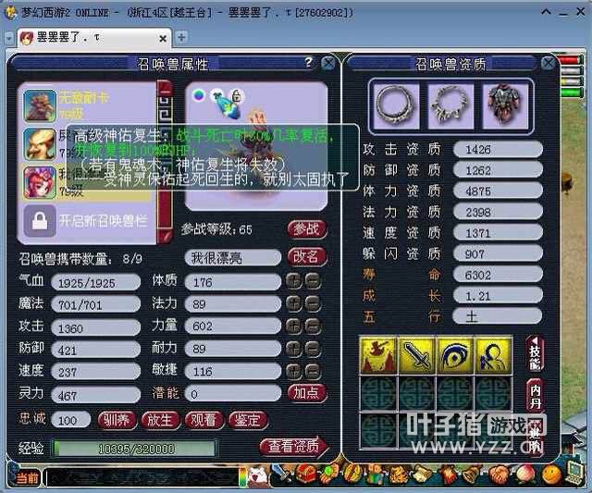This screenshot has width=592, height=493.
Task: Click the pet armor equipment slot
Action: (x=505, y=105)
